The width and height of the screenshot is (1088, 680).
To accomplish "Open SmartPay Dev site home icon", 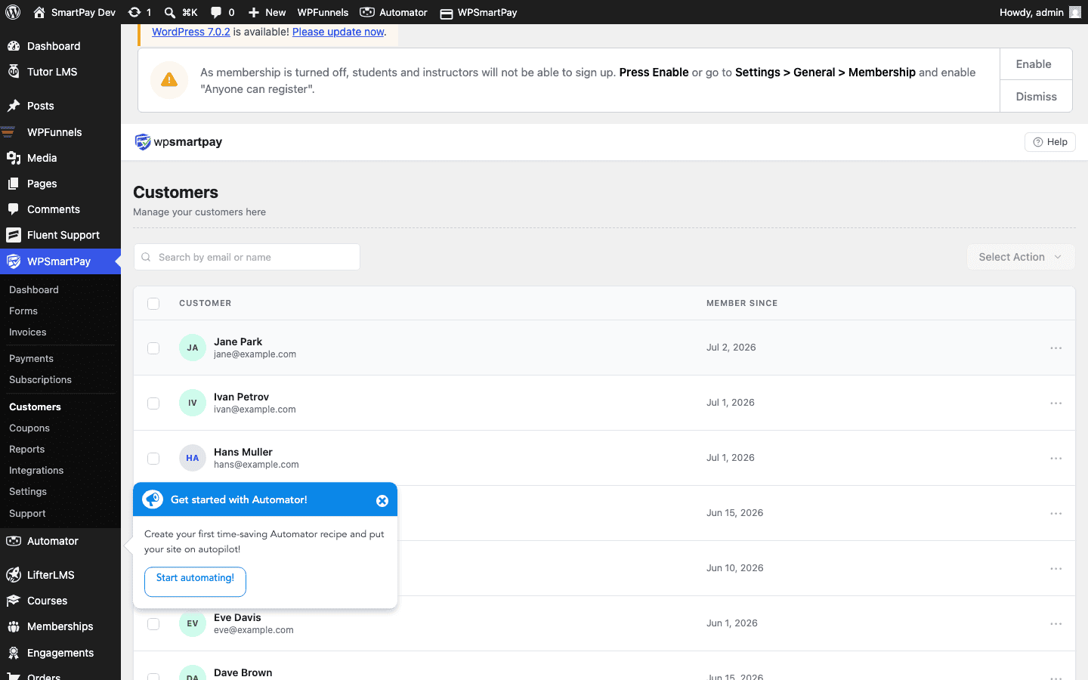I will pos(39,12).
